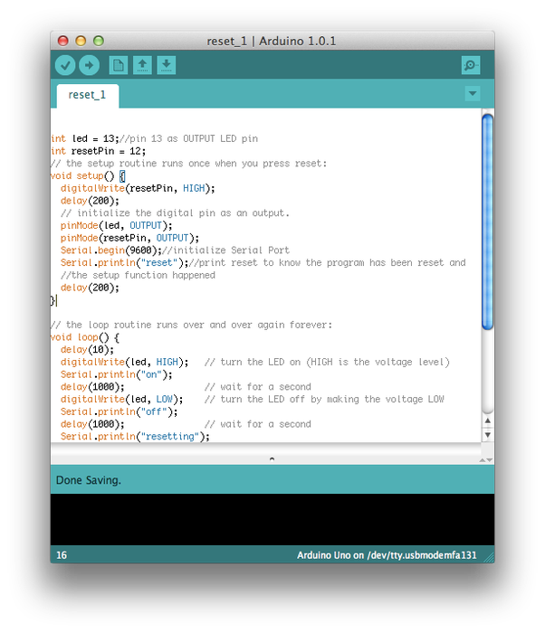
Task: Click the black console output area
Action: point(272,520)
